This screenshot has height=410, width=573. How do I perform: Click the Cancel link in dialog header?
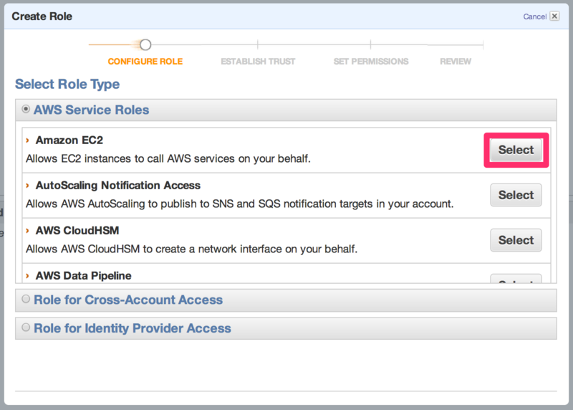tap(534, 16)
